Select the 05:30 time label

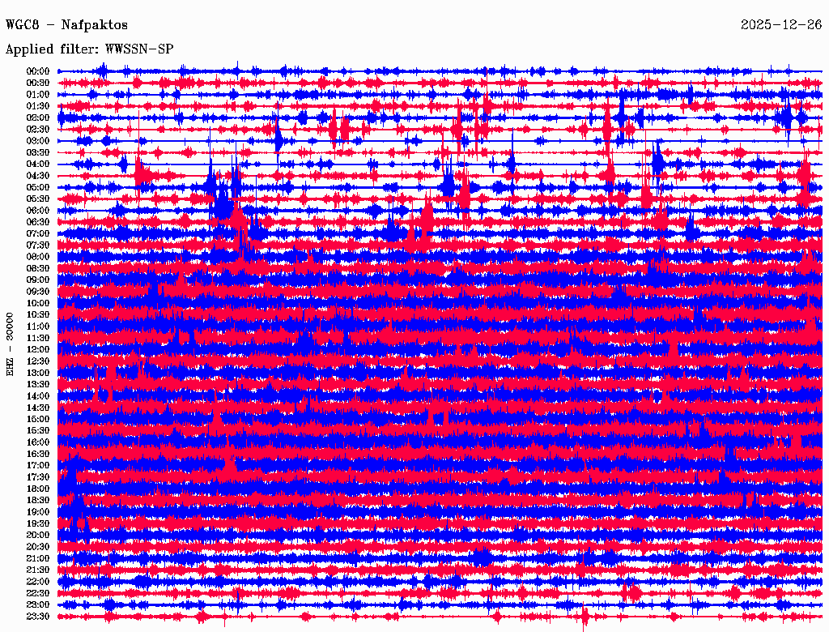pyautogui.click(x=38, y=199)
